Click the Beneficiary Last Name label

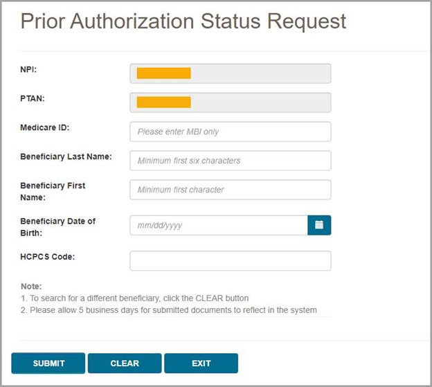click(x=66, y=157)
